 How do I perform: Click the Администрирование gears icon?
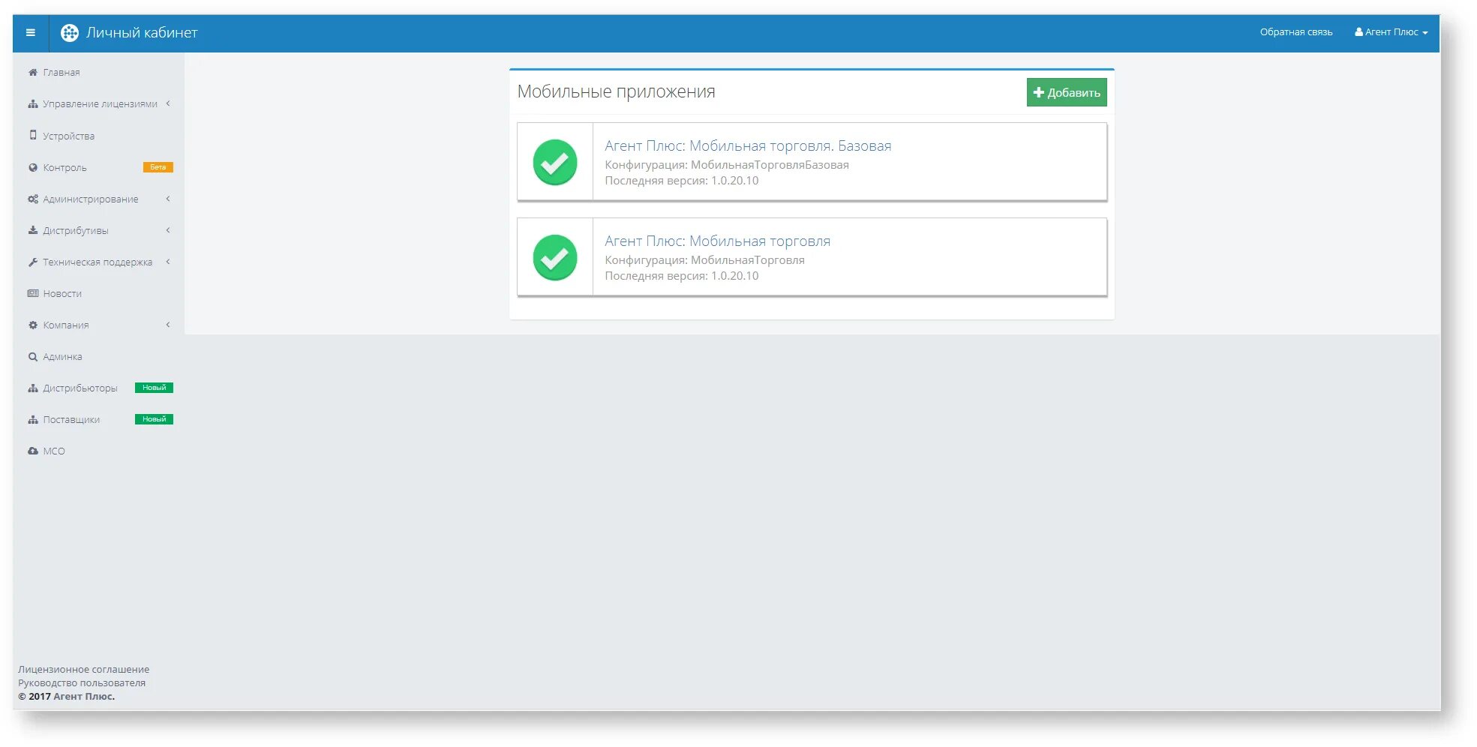click(x=33, y=199)
